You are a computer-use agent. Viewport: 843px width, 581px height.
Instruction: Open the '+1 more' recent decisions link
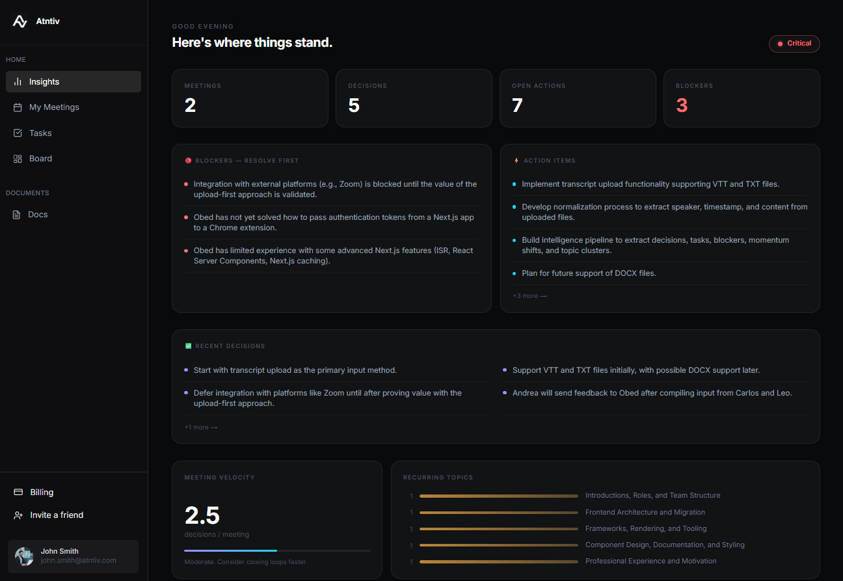click(x=200, y=427)
